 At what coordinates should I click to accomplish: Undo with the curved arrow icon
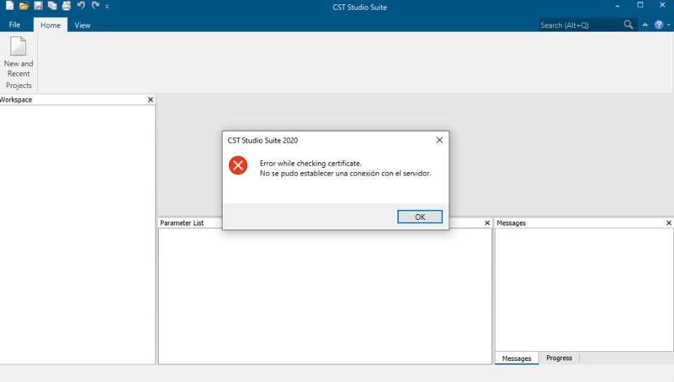point(81,6)
